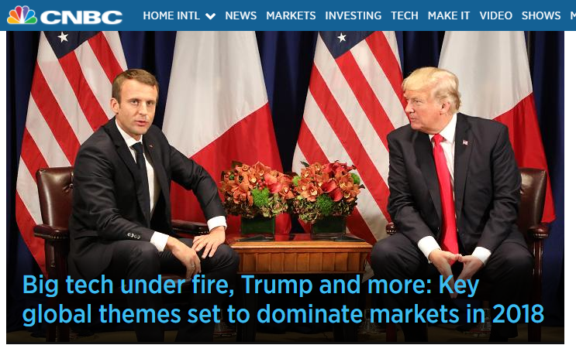The width and height of the screenshot is (576, 345).
Task: Click VIDEO in the navigation bar
Action: (495, 15)
